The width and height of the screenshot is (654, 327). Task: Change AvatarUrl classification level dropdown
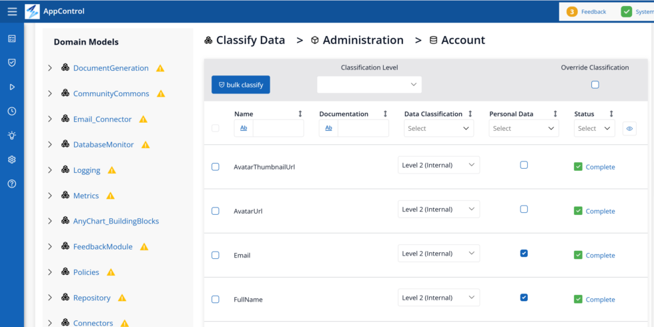(x=439, y=209)
